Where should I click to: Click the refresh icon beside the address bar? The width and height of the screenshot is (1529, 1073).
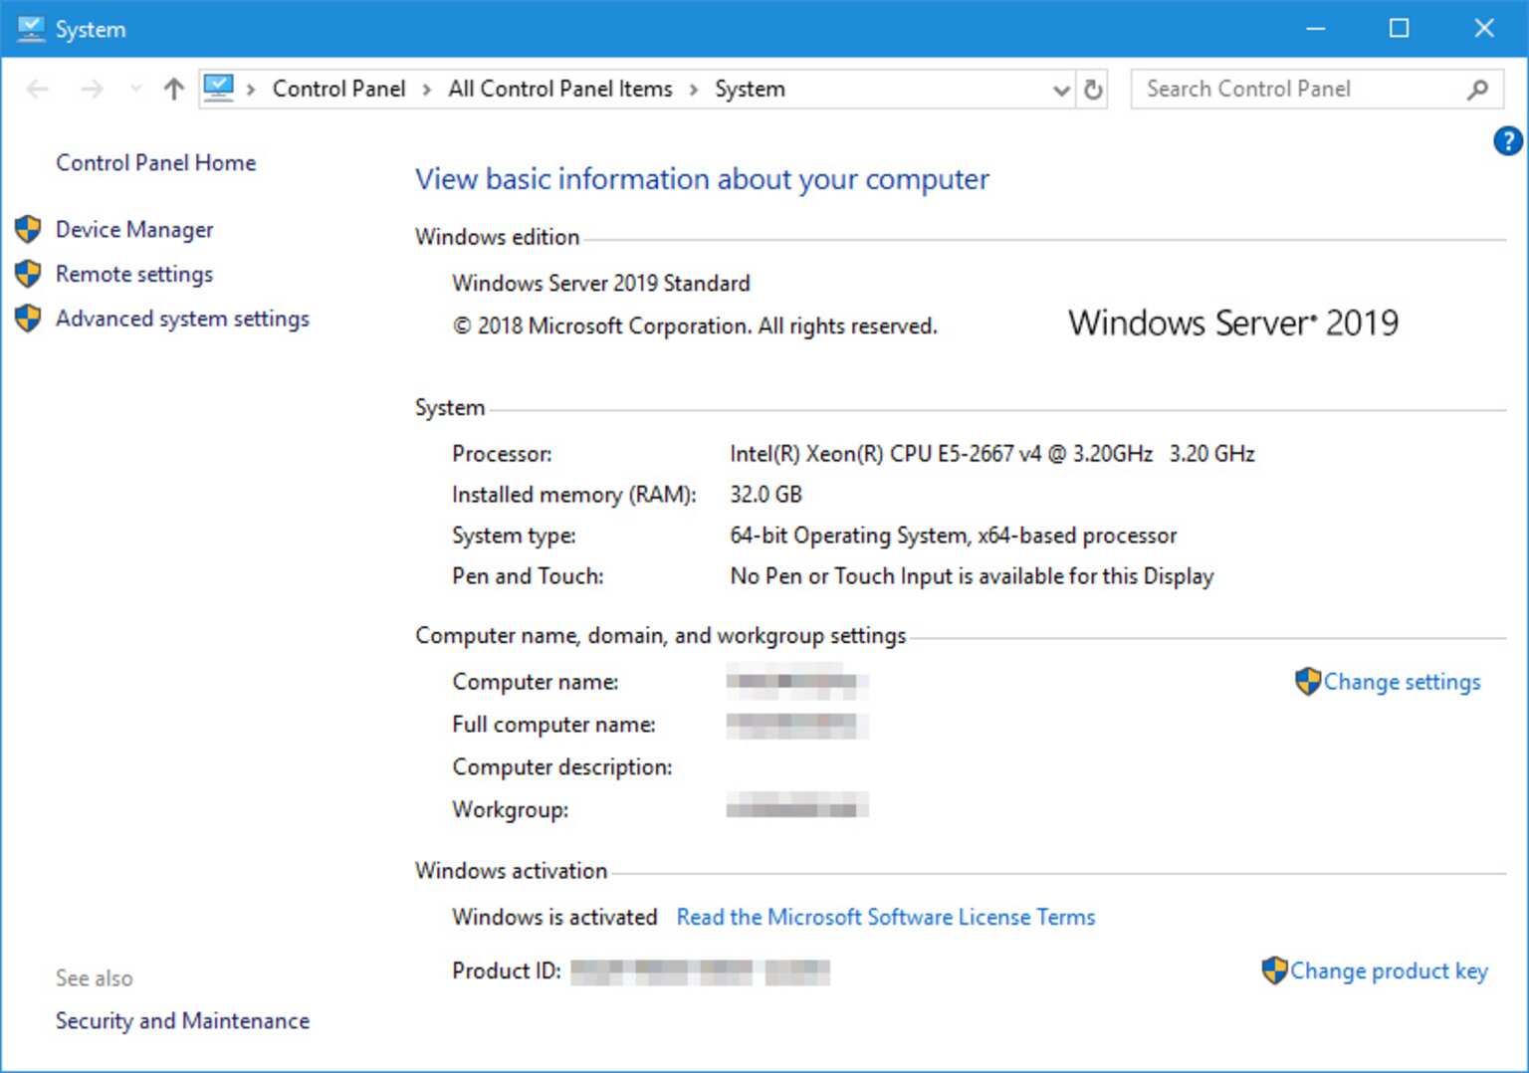pyautogui.click(x=1093, y=89)
